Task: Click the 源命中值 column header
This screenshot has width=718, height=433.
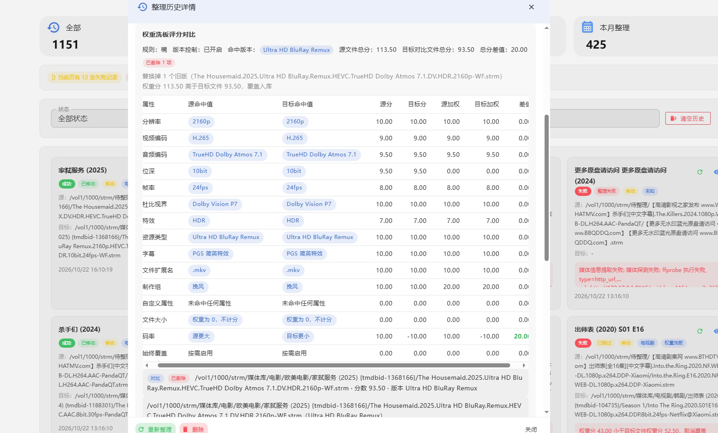Action: (x=200, y=105)
